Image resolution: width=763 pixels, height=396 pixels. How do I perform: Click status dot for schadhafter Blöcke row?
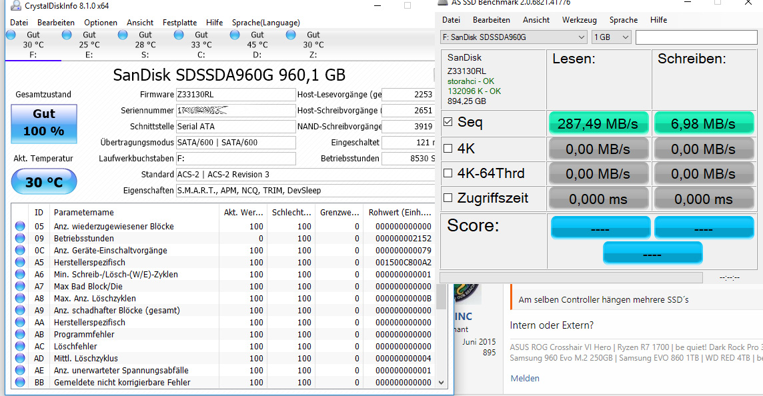pos(20,311)
